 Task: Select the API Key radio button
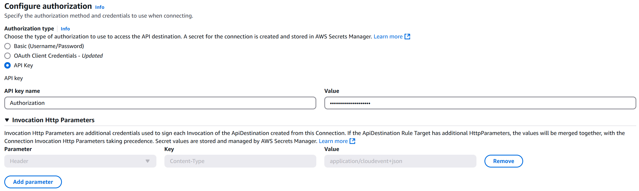coord(7,65)
